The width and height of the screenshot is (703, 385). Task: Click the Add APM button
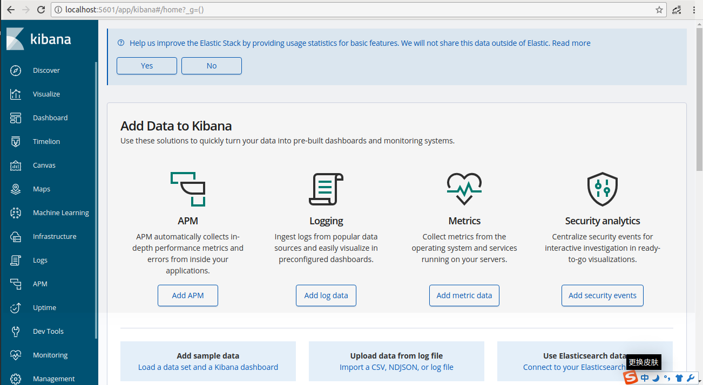tap(188, 295)
